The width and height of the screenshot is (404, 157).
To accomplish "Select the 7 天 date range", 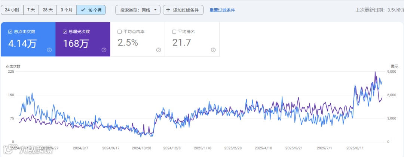I will click(31, 10).
